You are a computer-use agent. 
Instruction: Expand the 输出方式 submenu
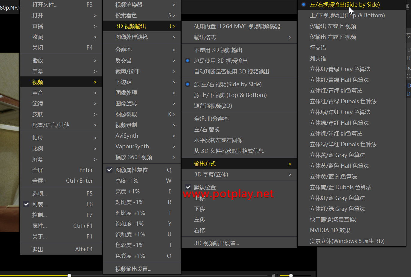coord(239,164)
